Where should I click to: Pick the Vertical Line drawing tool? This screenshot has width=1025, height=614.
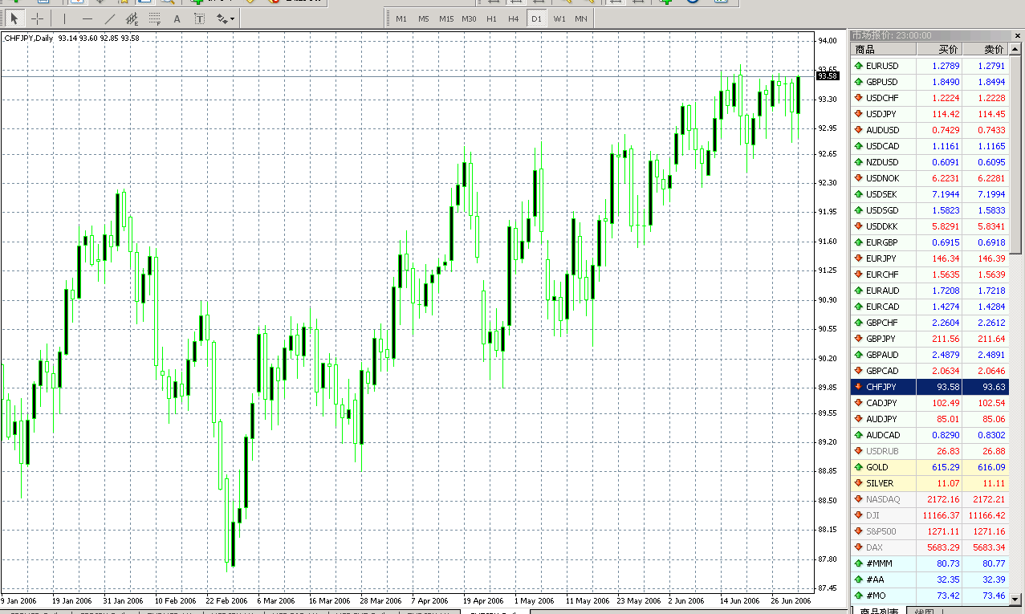pyautogui.click(x=63, y=18)
